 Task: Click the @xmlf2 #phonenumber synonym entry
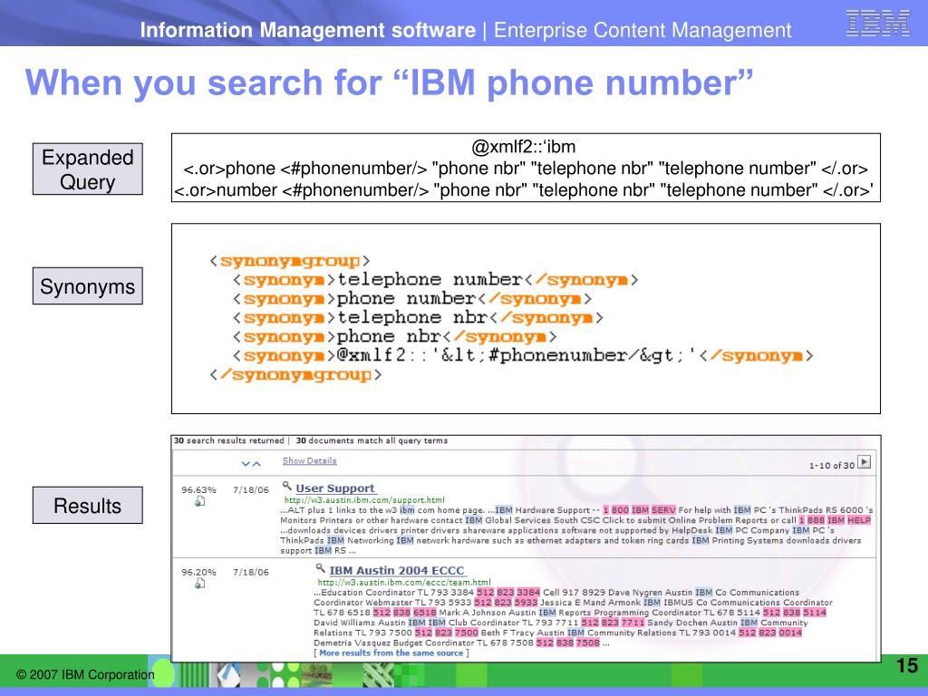[x=523, y=355]
